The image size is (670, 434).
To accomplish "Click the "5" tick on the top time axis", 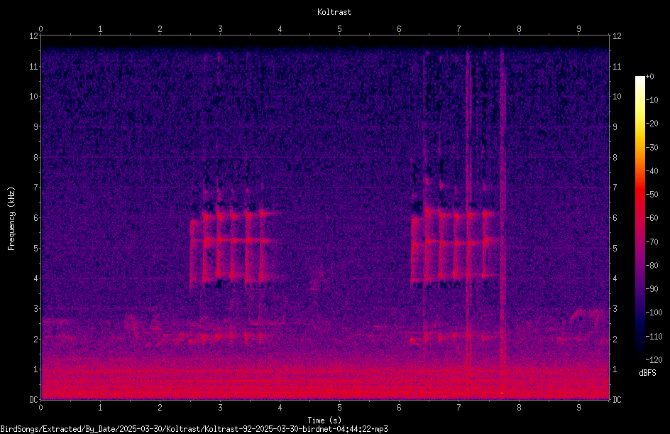I will (x=340, y=29).
